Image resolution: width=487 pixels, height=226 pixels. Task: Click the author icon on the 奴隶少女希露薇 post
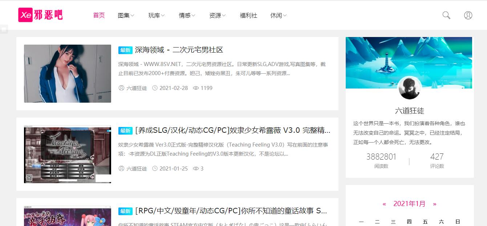pyautogui.click(x=121, y=168)
